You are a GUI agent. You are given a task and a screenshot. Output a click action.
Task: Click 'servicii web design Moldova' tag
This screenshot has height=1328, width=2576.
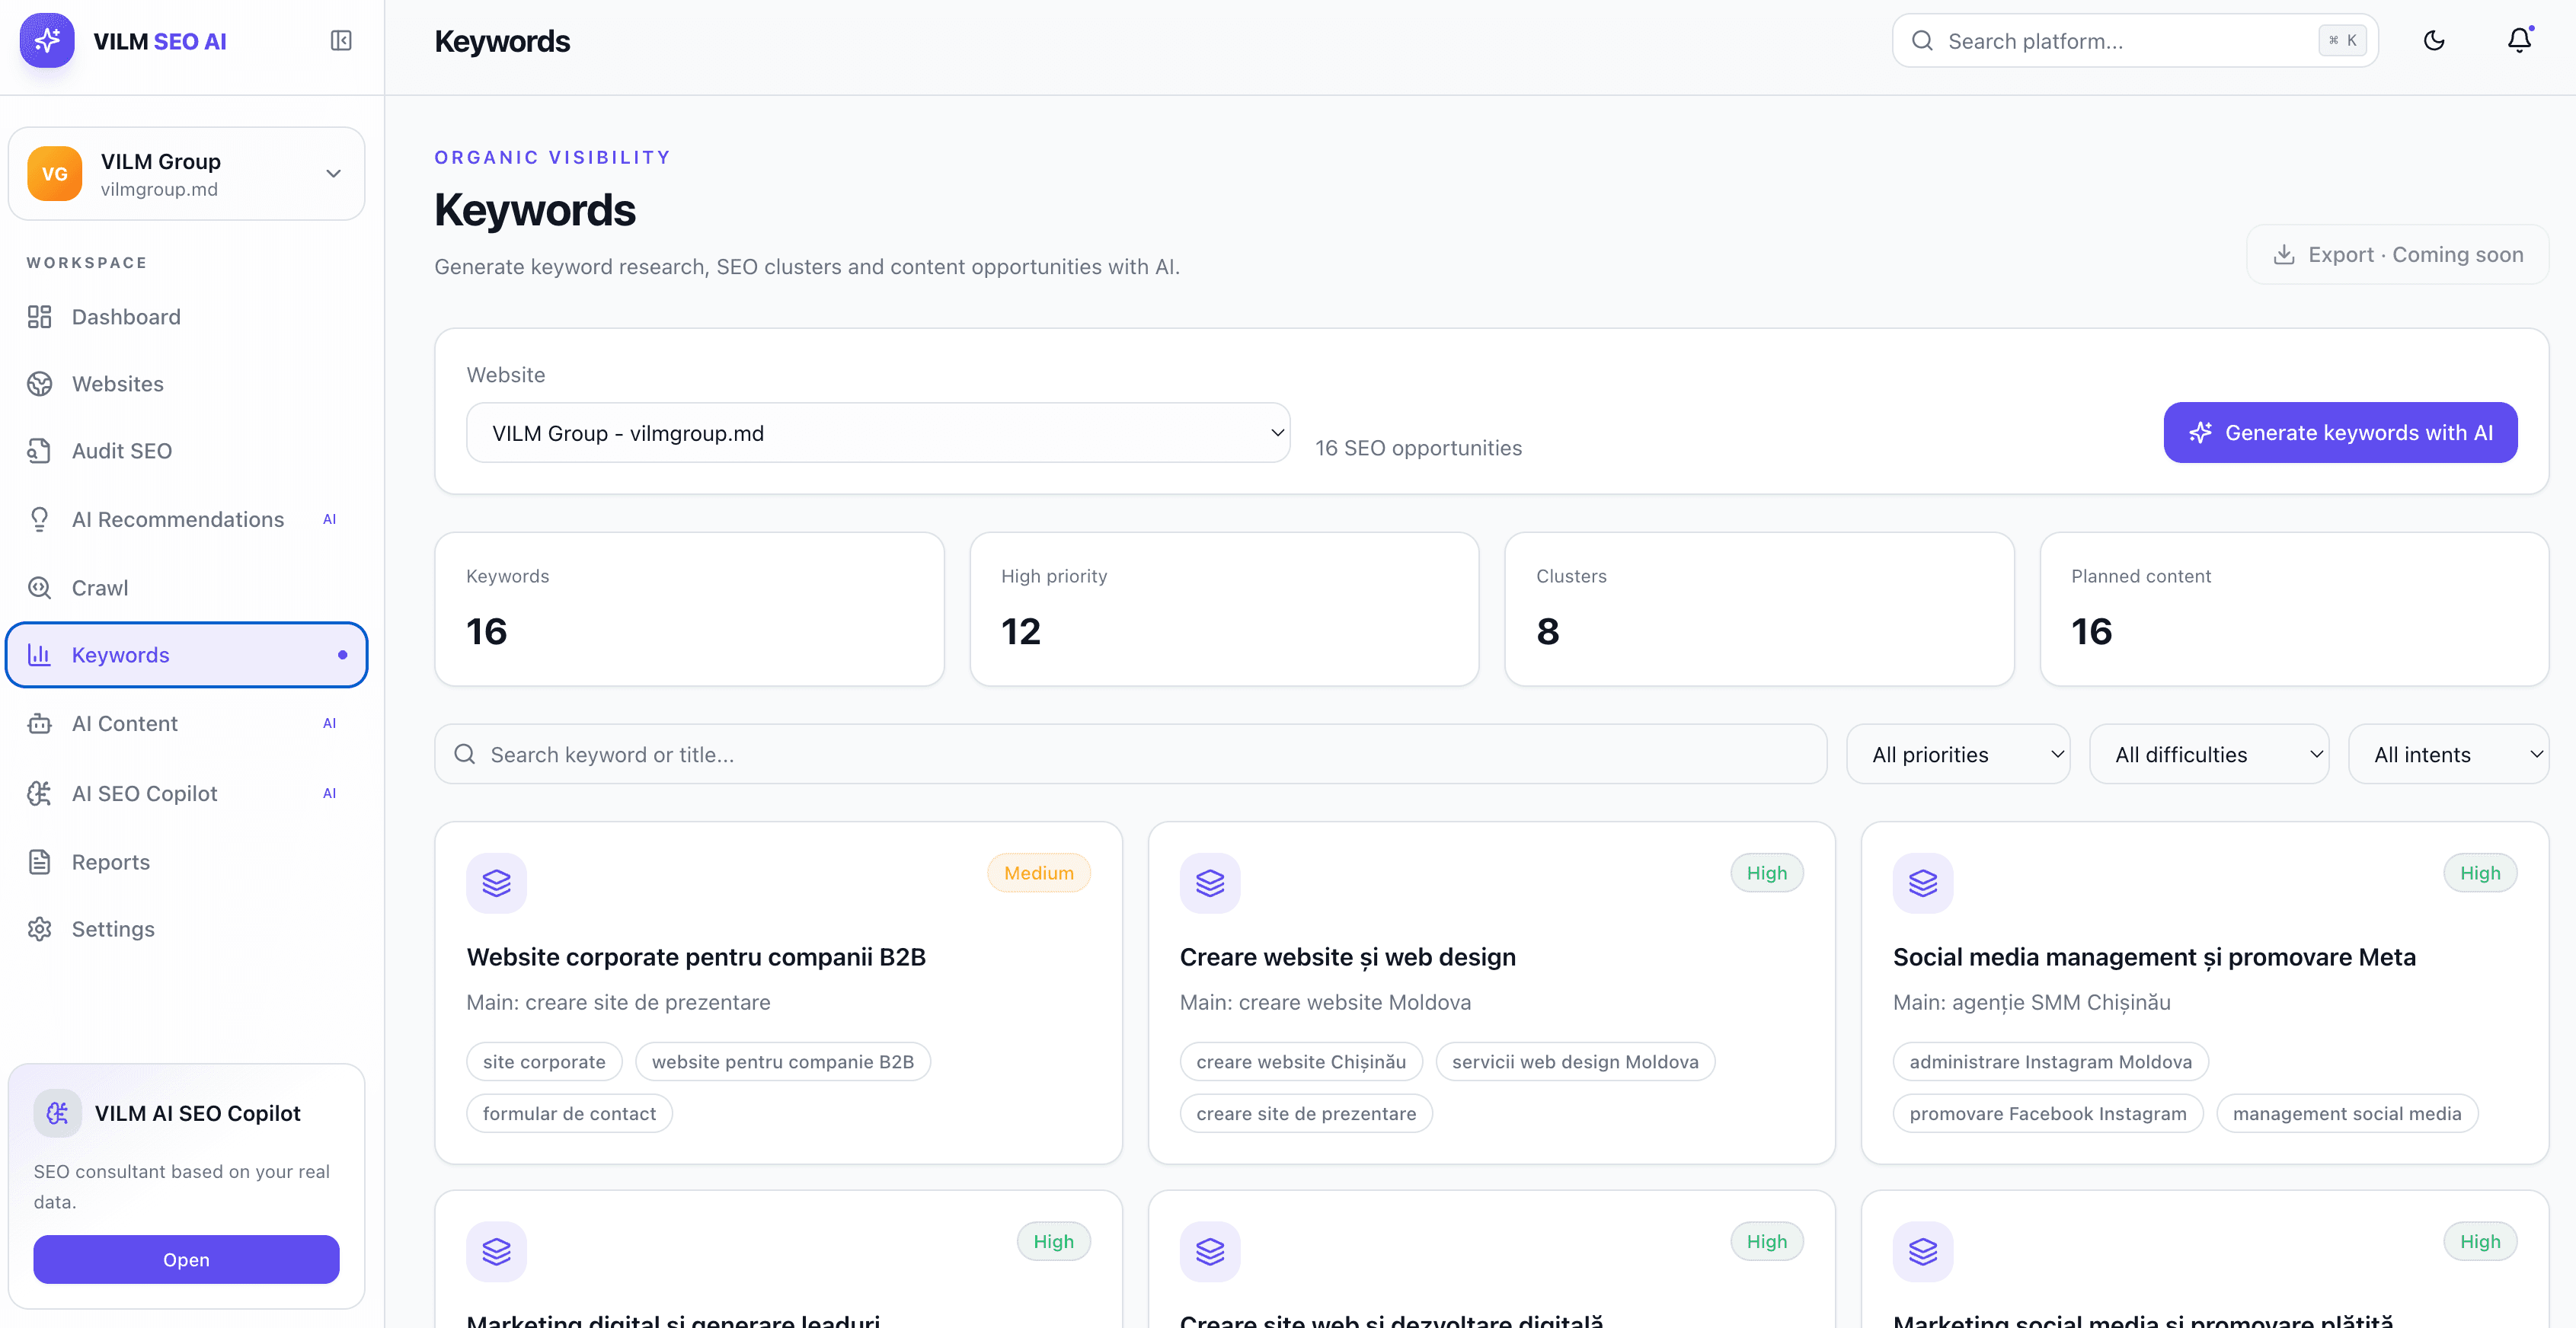tap(1575, 1061)
